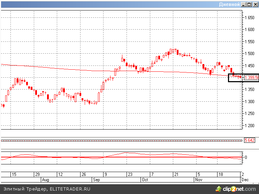Click the oscillator zero level label
The image size is (259, 194).
[x=246, y=157]
